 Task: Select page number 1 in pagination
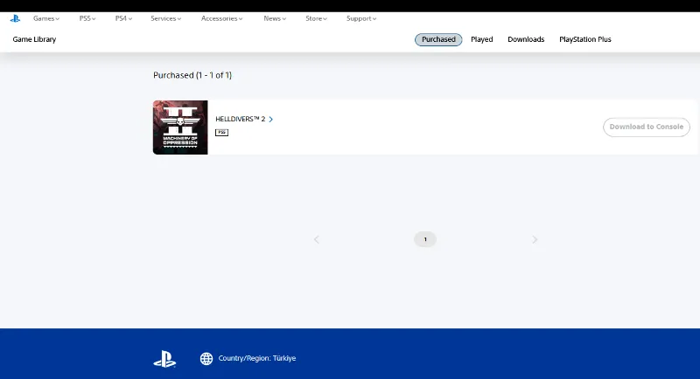tap(425, 239)
